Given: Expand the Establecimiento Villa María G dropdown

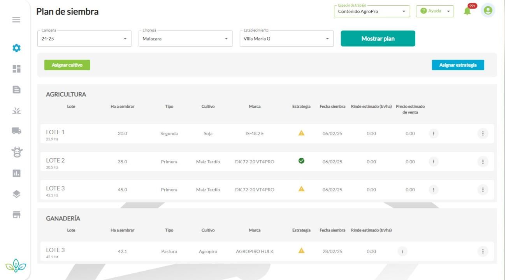Looking at the screenshot, I should point(286,39).
